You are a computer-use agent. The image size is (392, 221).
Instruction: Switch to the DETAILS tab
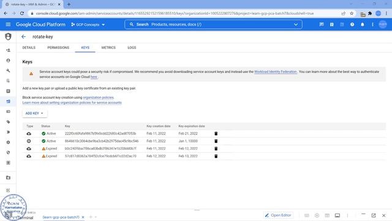click(x=29, y=48)
